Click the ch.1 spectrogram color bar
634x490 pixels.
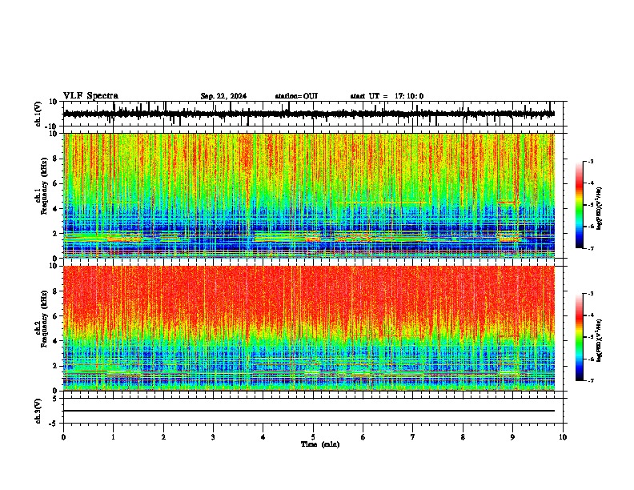point(580,205)
